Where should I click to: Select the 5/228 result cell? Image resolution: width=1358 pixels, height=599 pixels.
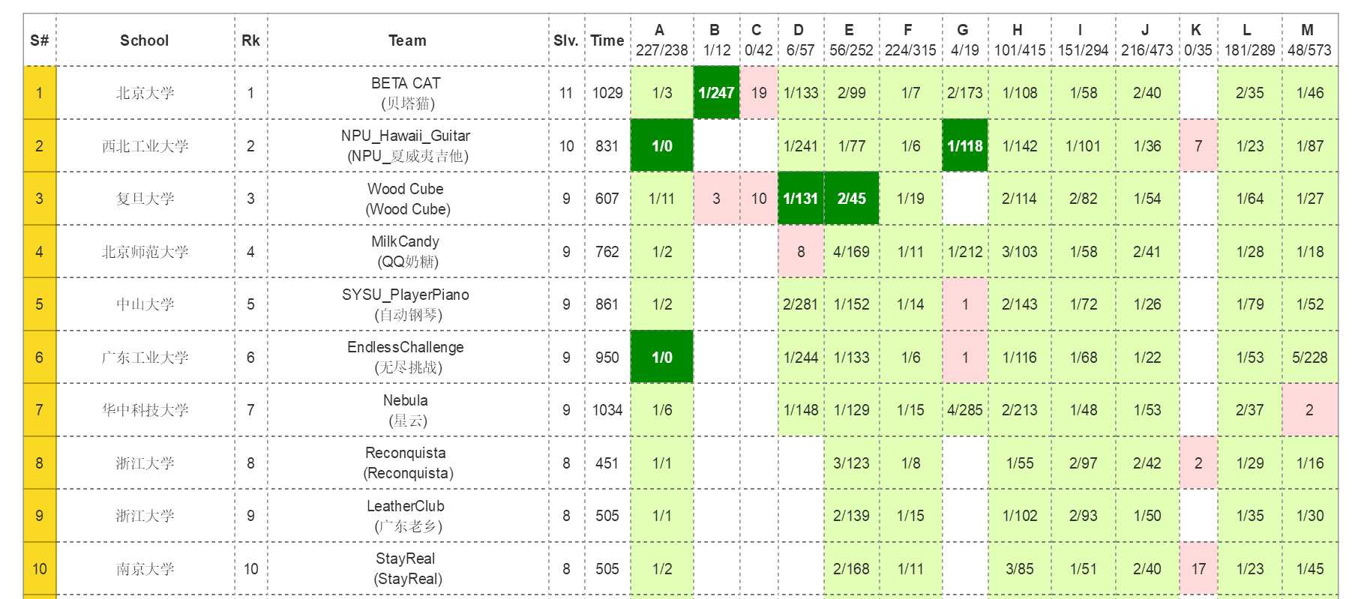click(1309, 358)
